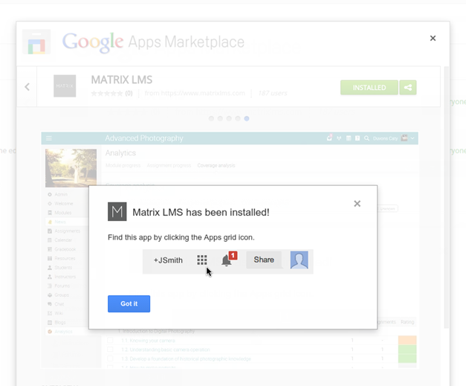Click the MATRIX app logo thumbnail
The height and width of the screenshot is (386, 466).
[65, 86]
